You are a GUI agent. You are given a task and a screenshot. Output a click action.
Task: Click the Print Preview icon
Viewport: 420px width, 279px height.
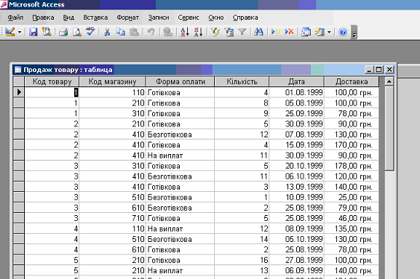(77, 32)
